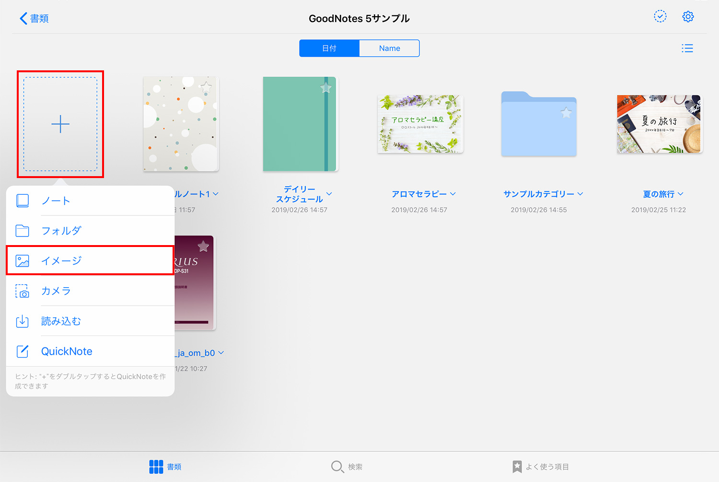Viewport: 719px width, 482px height.
Task: Open the settings gear icon
Action: click(688, 16)
